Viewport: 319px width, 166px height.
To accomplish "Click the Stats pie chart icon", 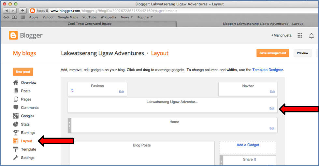I will coord(16,124).
